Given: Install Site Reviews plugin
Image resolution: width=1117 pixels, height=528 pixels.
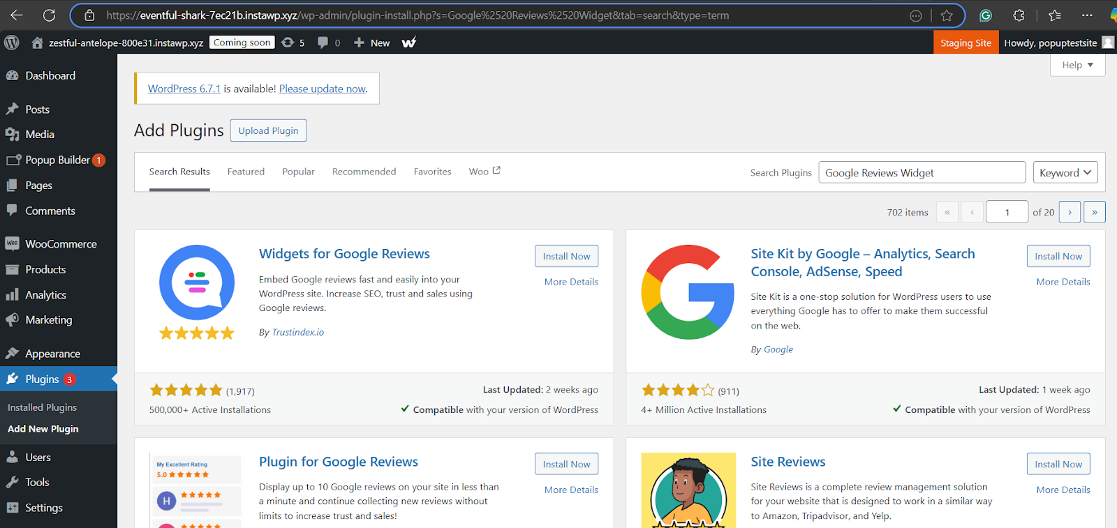Looking at the screenshot, I should 1058,464.
